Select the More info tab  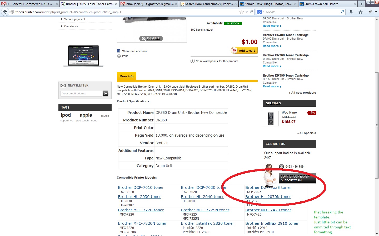click(x=126, y=76)
